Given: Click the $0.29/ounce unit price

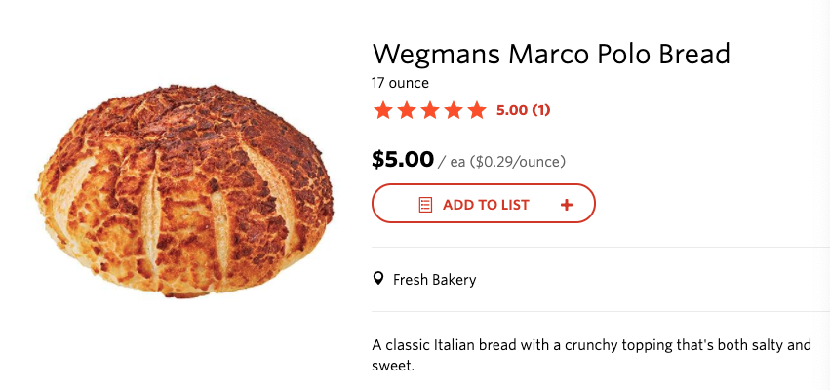Looking at the screenshot, I should [518, 161].
